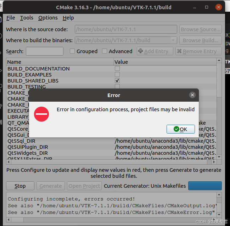This screenshot has height=226, width=230.
Task: Open the Tools menu
Action: tap(27, 18)
